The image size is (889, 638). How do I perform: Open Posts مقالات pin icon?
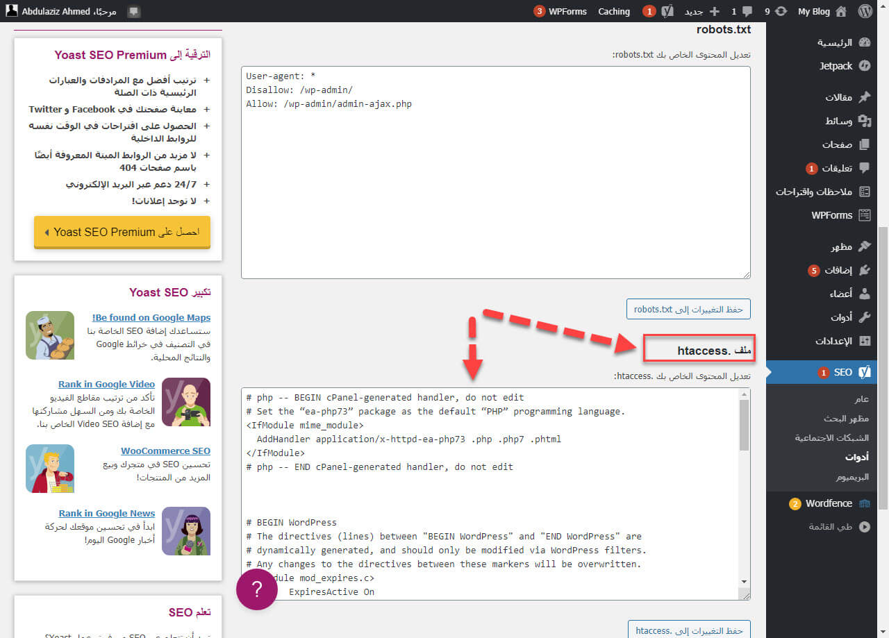point(865,97)
